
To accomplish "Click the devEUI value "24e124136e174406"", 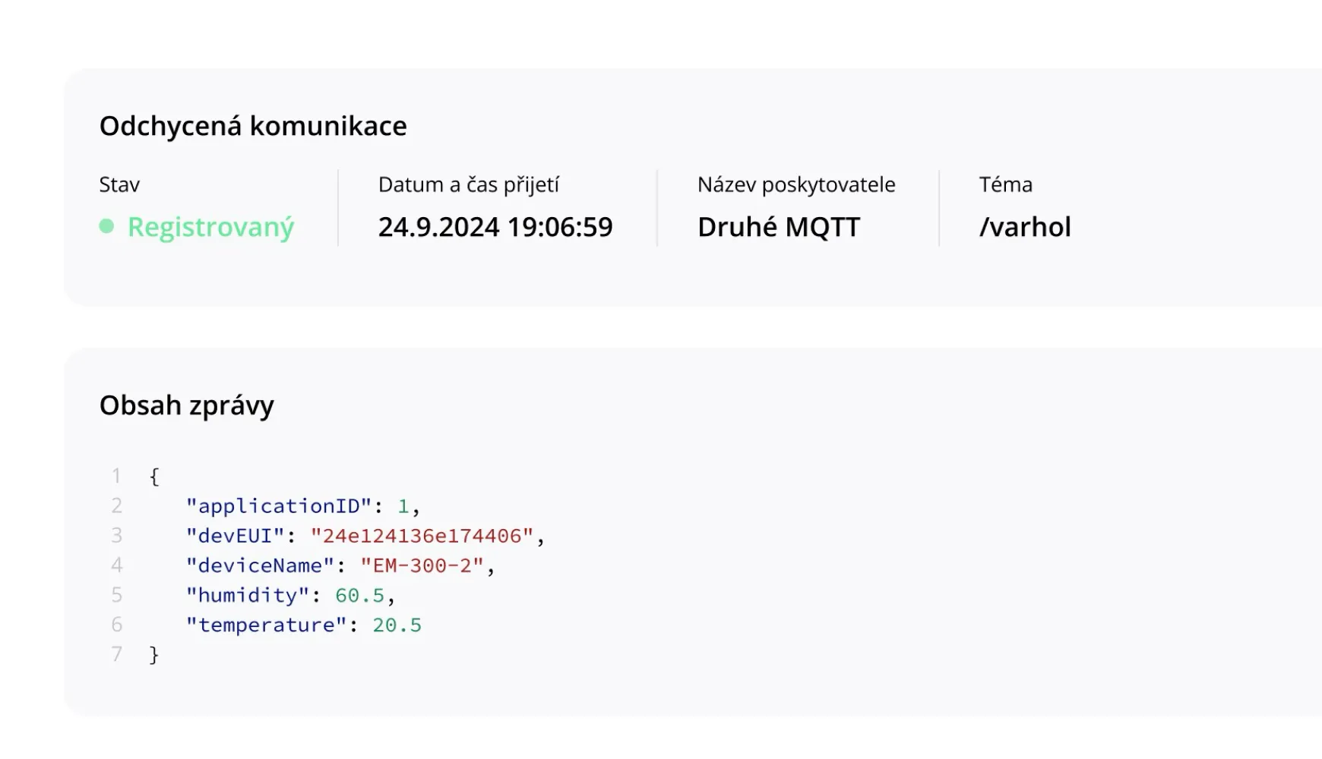I will tap(422, 536).
